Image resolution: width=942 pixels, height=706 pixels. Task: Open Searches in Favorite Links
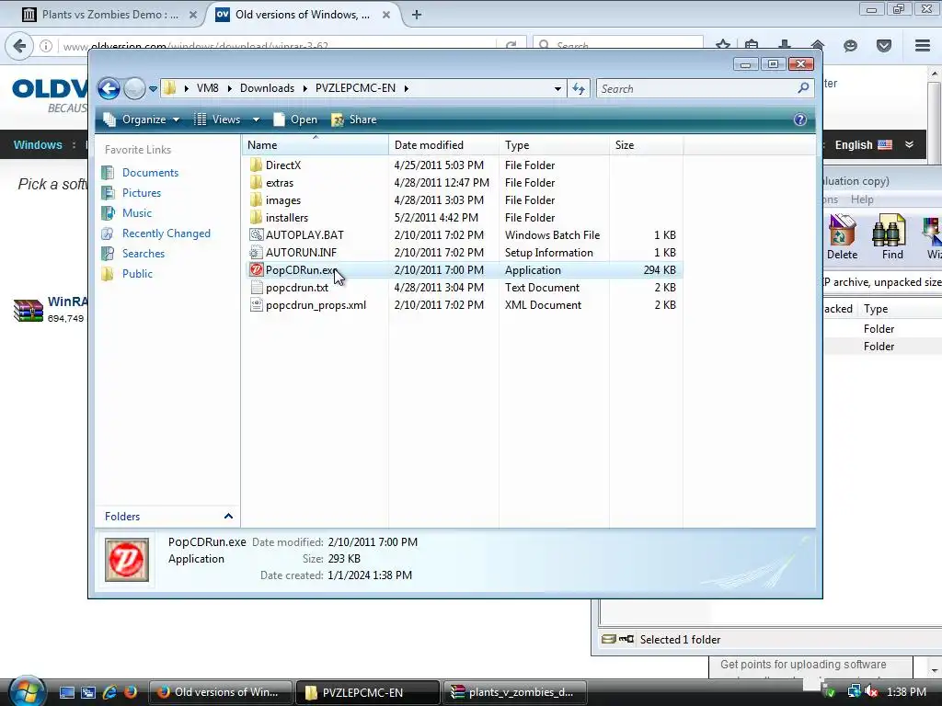pos(144,254)
